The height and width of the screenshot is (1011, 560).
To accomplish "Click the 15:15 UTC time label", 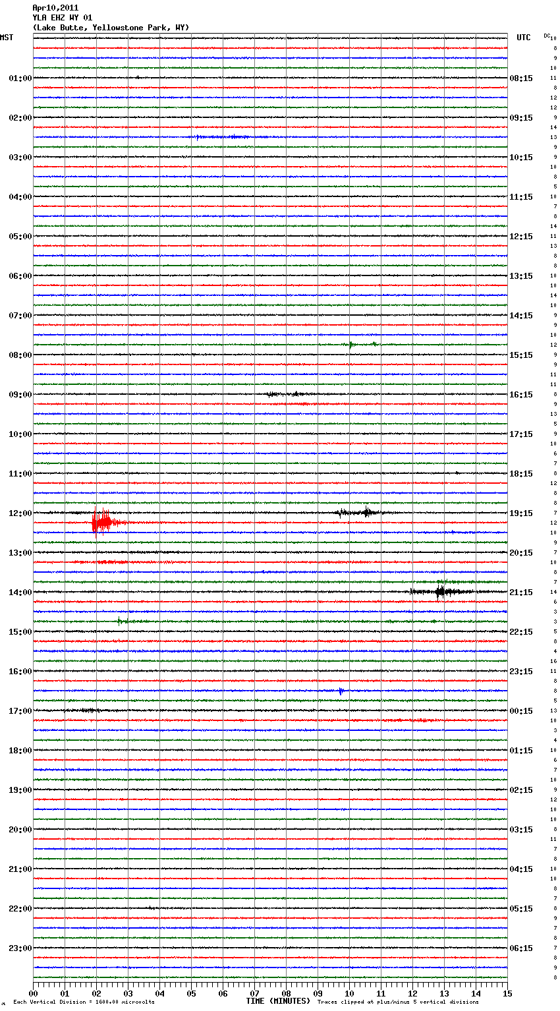I will tap(521, 355).
